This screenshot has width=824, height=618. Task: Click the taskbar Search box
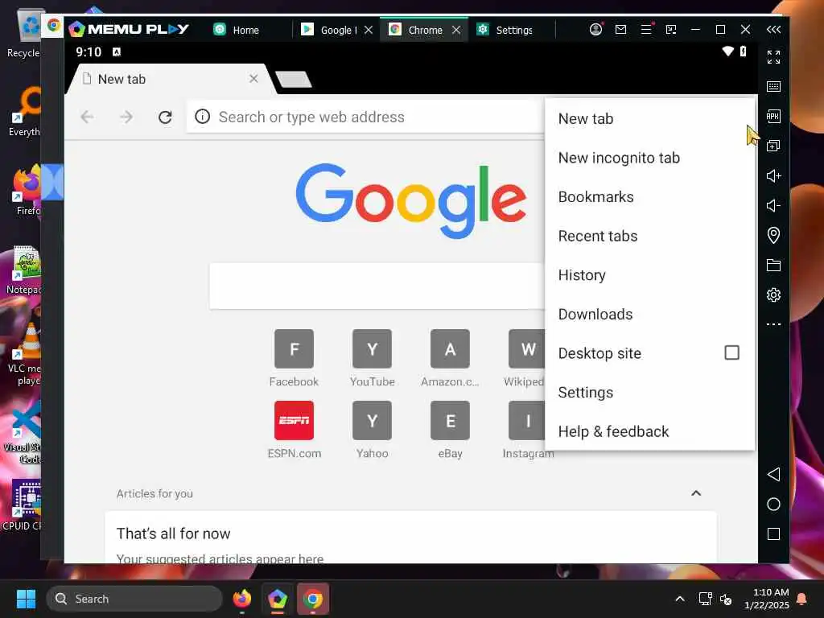pyautogui.click(x=134, y=599)
